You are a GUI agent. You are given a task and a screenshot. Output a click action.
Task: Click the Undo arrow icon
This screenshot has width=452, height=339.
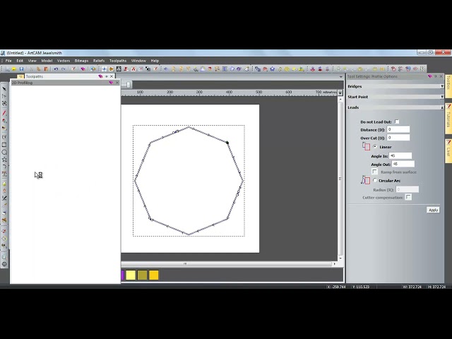tap(56, 69)
